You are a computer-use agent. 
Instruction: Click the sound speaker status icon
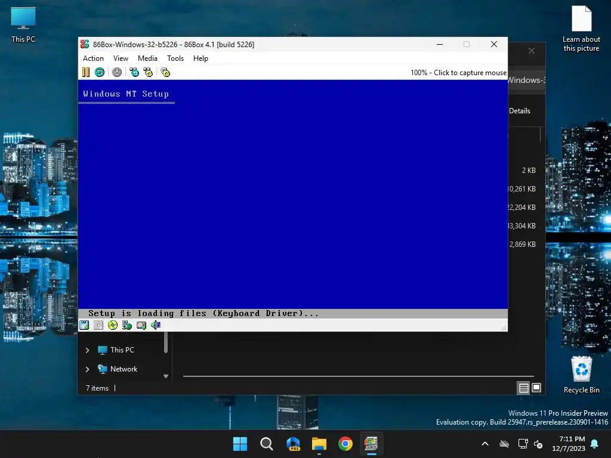[156, 325]
